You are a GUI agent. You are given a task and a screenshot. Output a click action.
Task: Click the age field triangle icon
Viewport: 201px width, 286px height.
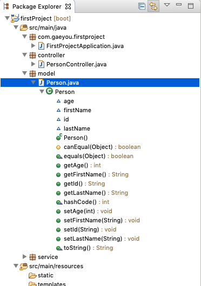pyautogui.click(x=58, y=101)
